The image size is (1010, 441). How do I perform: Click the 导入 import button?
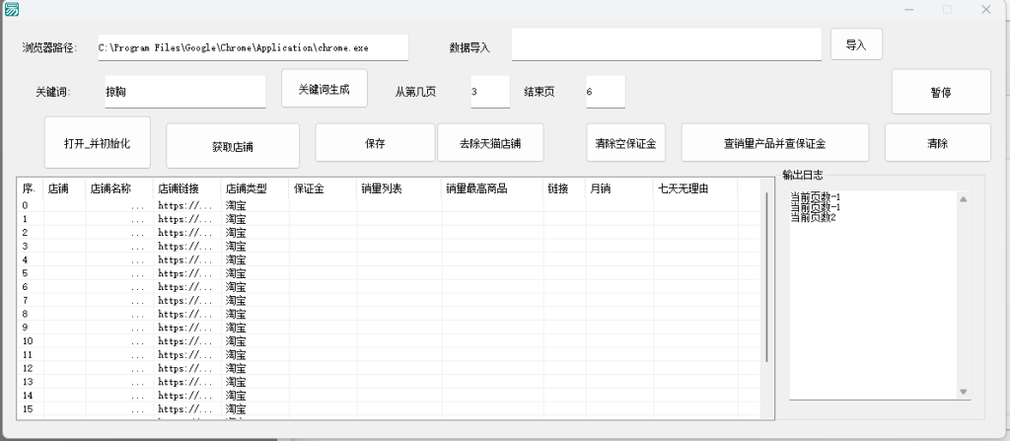click(x=855, y=44)
